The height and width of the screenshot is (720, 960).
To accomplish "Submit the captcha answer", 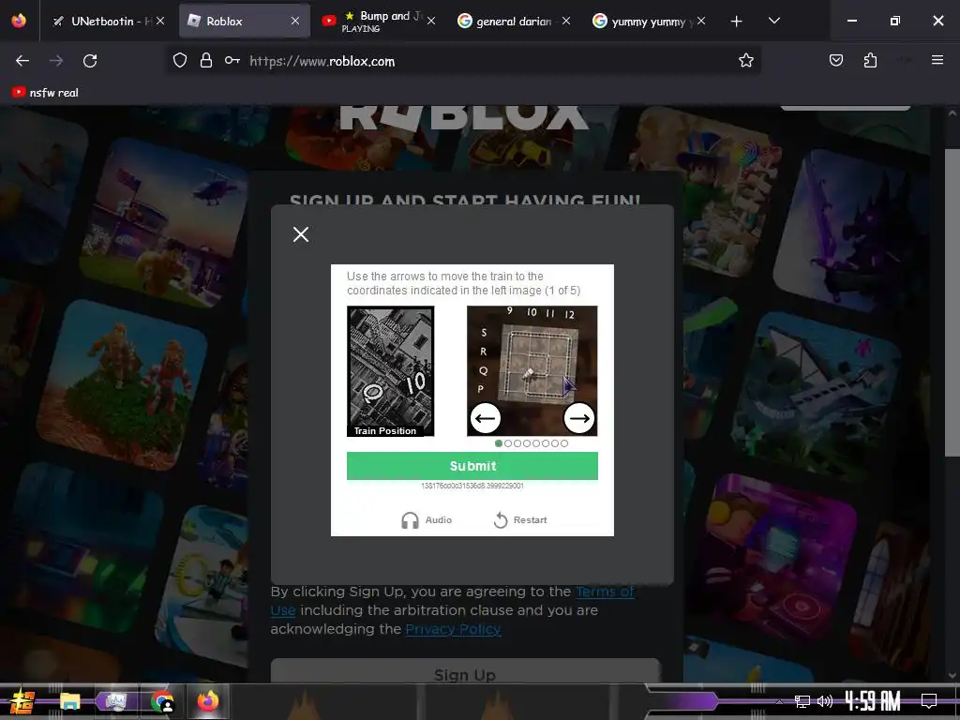I will (x=472, y=466).
